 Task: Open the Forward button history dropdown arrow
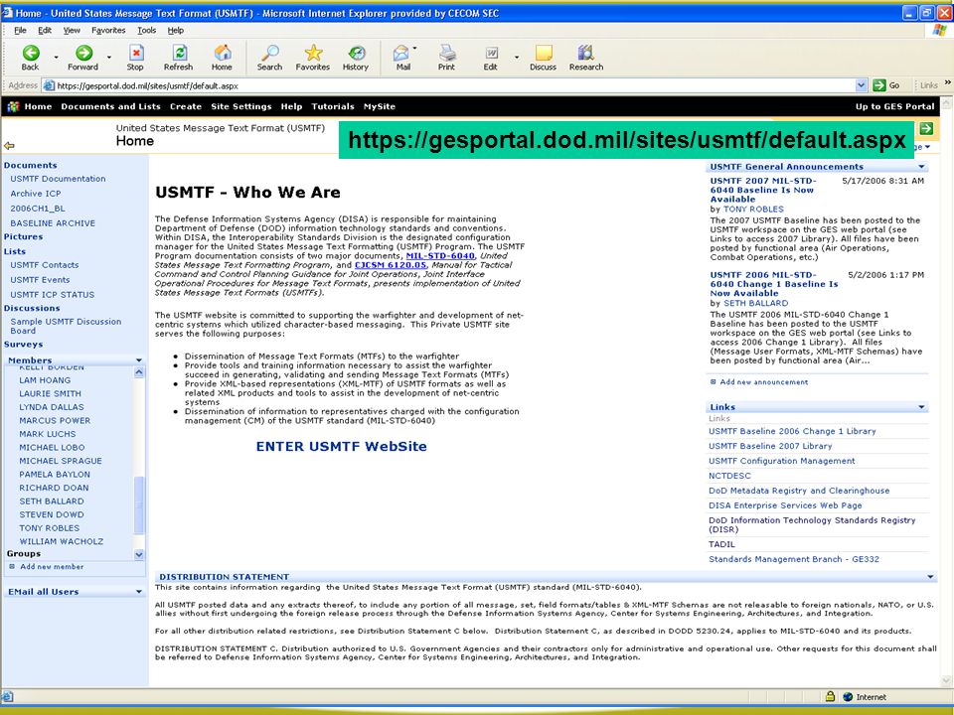[109, 58]
